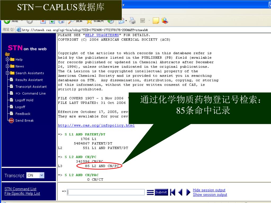Click the STN on the web logo
The image size is (271, 203).
pos(27,48)
